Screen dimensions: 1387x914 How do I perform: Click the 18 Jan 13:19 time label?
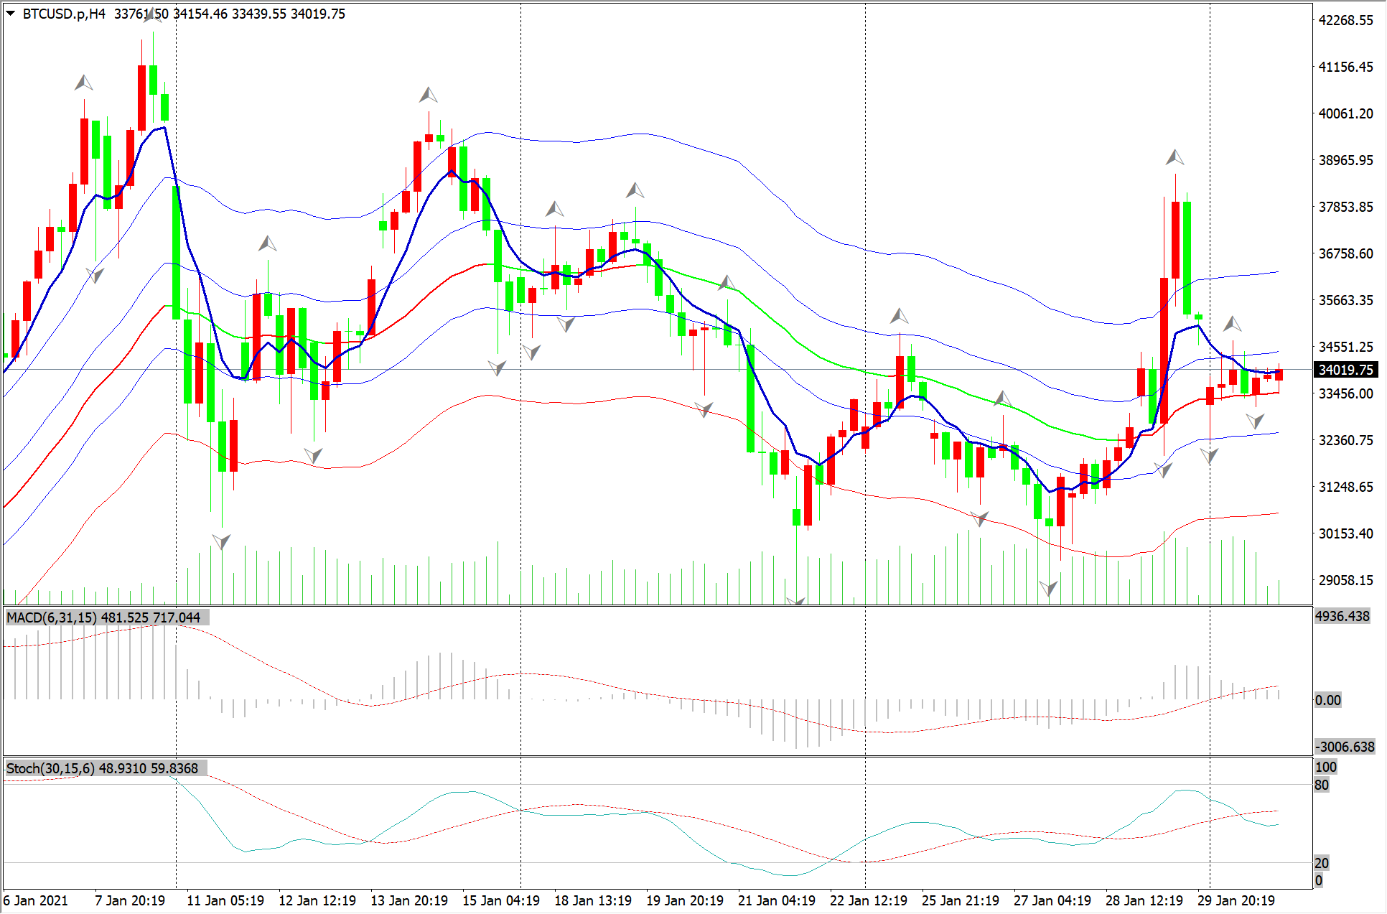pos(593,900)
